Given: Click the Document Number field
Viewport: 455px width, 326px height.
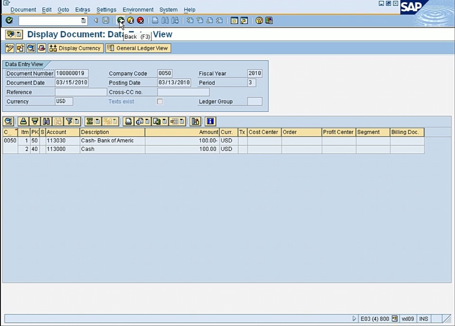Looking at the screenshot, I should point(72,73).
